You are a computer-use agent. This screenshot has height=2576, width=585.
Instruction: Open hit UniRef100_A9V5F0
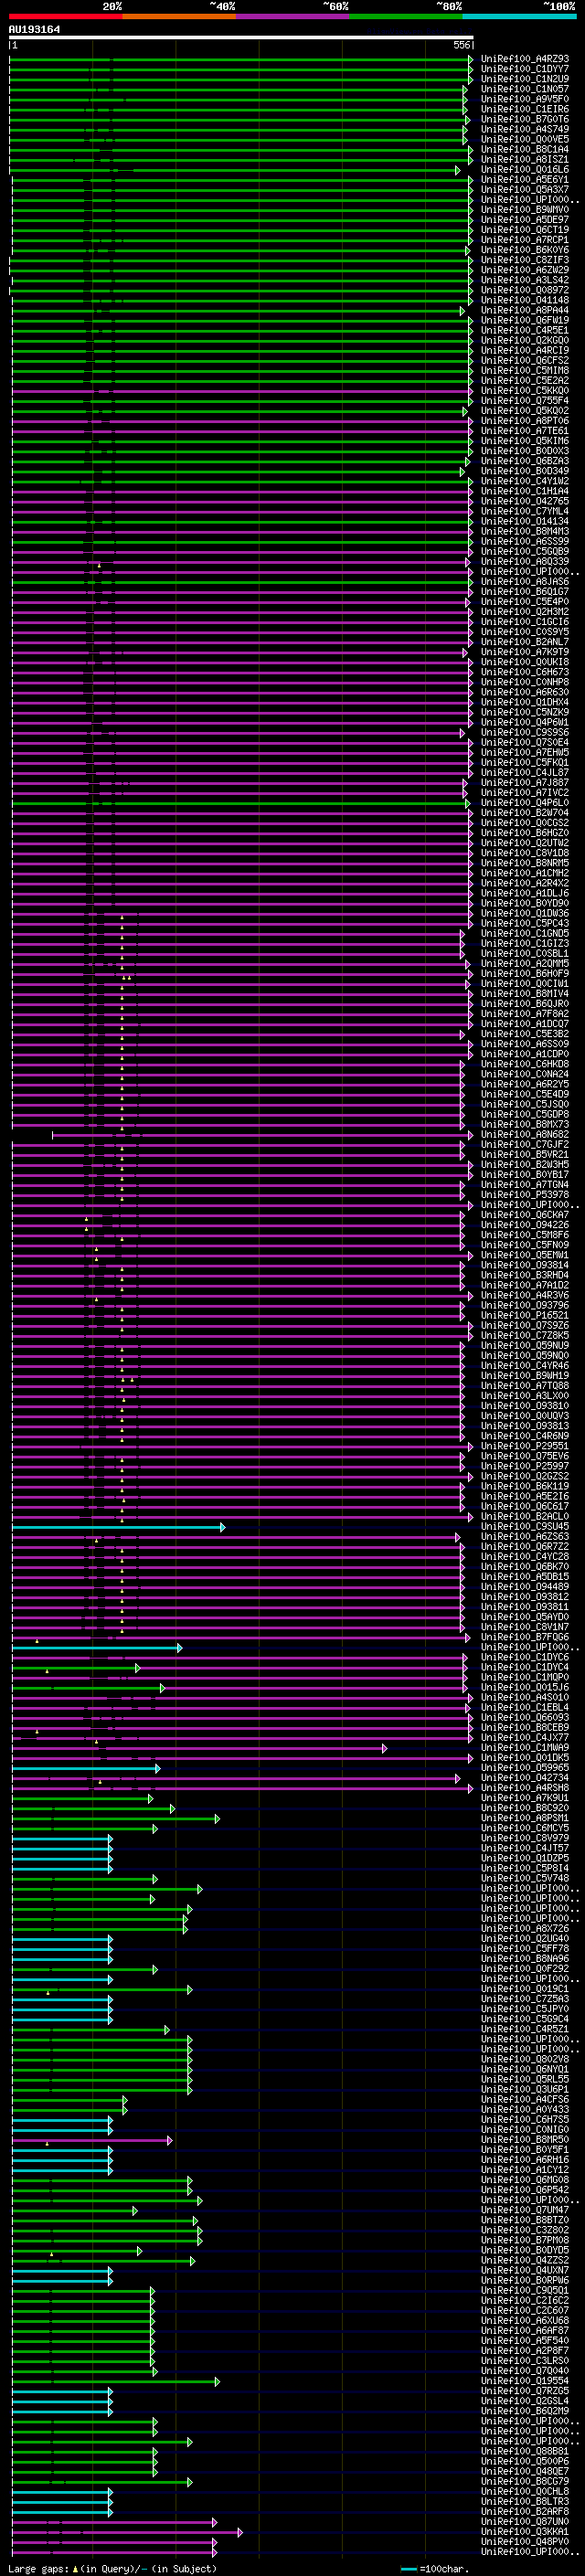tap(525, 99)
